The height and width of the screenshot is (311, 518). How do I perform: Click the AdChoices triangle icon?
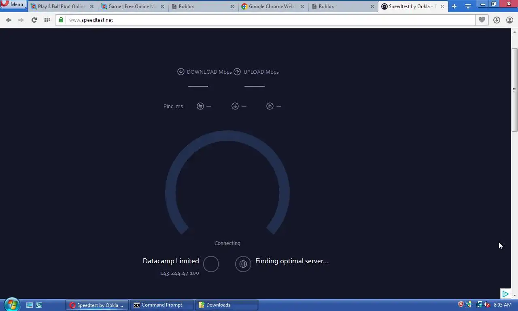[x=505, y=294]
